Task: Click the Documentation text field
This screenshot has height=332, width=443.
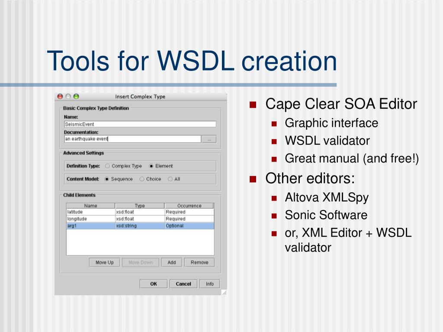Action: [132, 139]
